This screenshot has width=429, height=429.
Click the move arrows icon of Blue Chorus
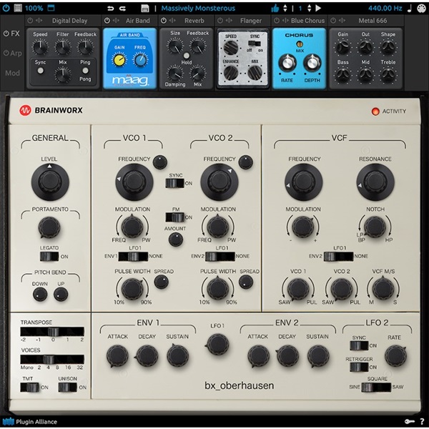point(285,21)
